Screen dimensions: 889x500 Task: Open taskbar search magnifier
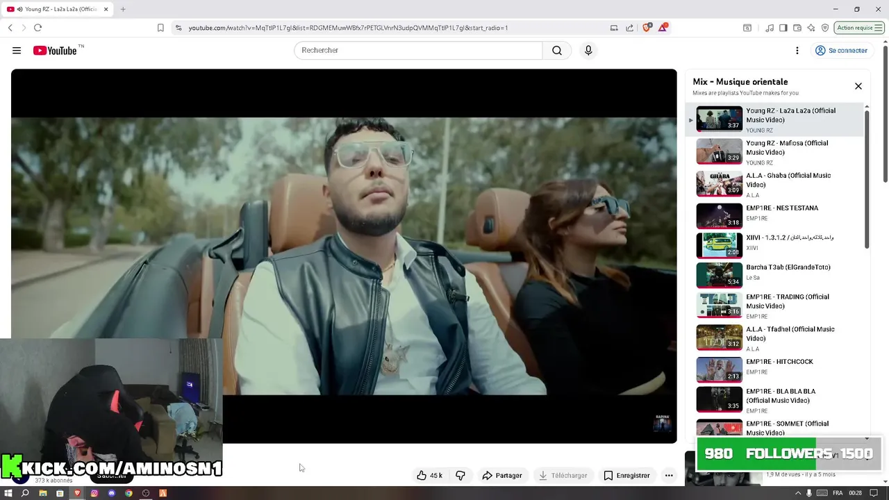coord(25,493)
